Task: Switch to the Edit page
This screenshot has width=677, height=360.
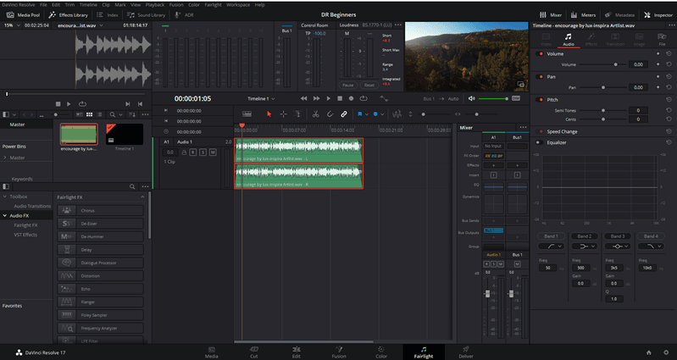Action: (297, 352)
